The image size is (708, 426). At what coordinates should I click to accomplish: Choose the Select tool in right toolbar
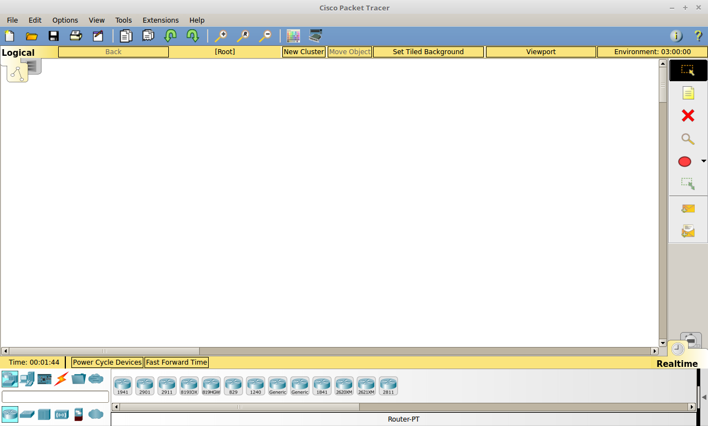click(688, 71)
